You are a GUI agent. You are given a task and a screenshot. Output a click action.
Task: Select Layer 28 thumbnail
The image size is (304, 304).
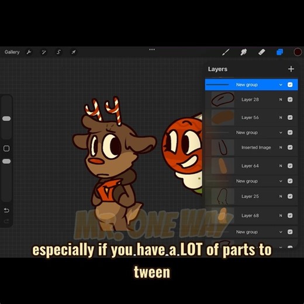click(223, 99)
